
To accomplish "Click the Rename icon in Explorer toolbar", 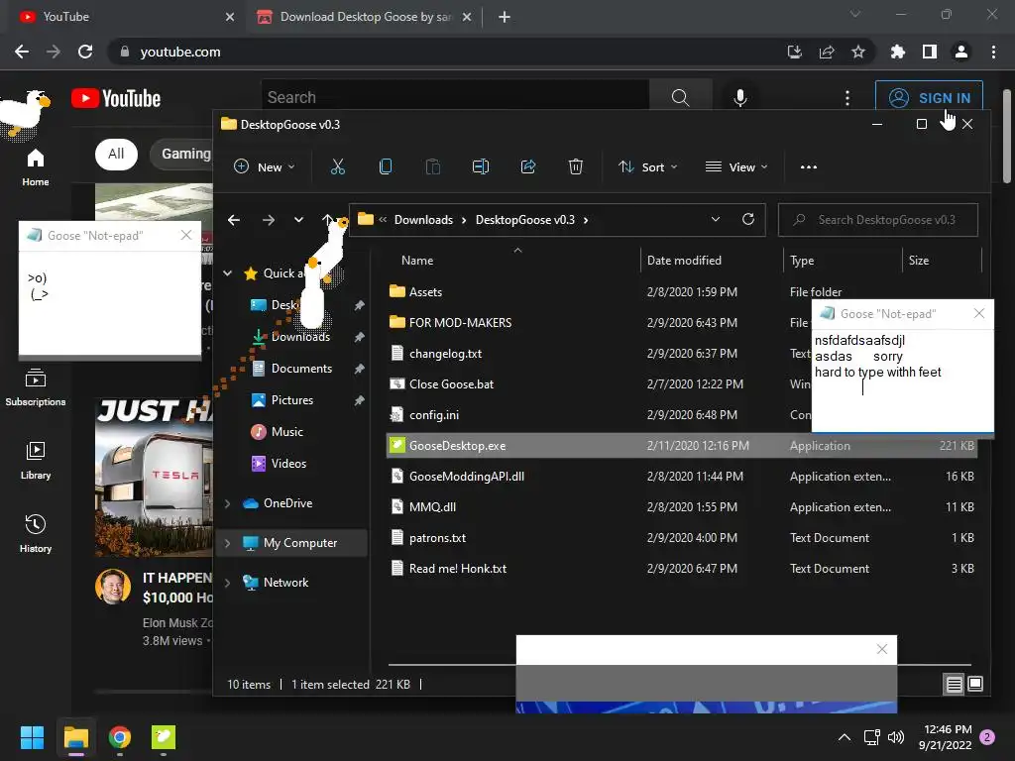I will click(481, 166).
